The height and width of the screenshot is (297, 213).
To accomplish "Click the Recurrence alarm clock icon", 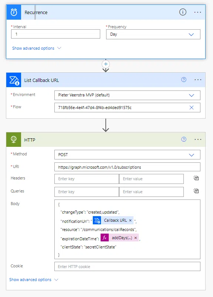I will pyautogui.click(x=14, y=12).
